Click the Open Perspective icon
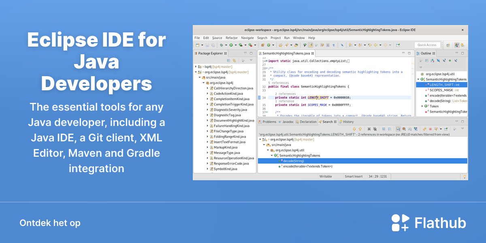The image size is (486, 243). click(x=448, y=45)
